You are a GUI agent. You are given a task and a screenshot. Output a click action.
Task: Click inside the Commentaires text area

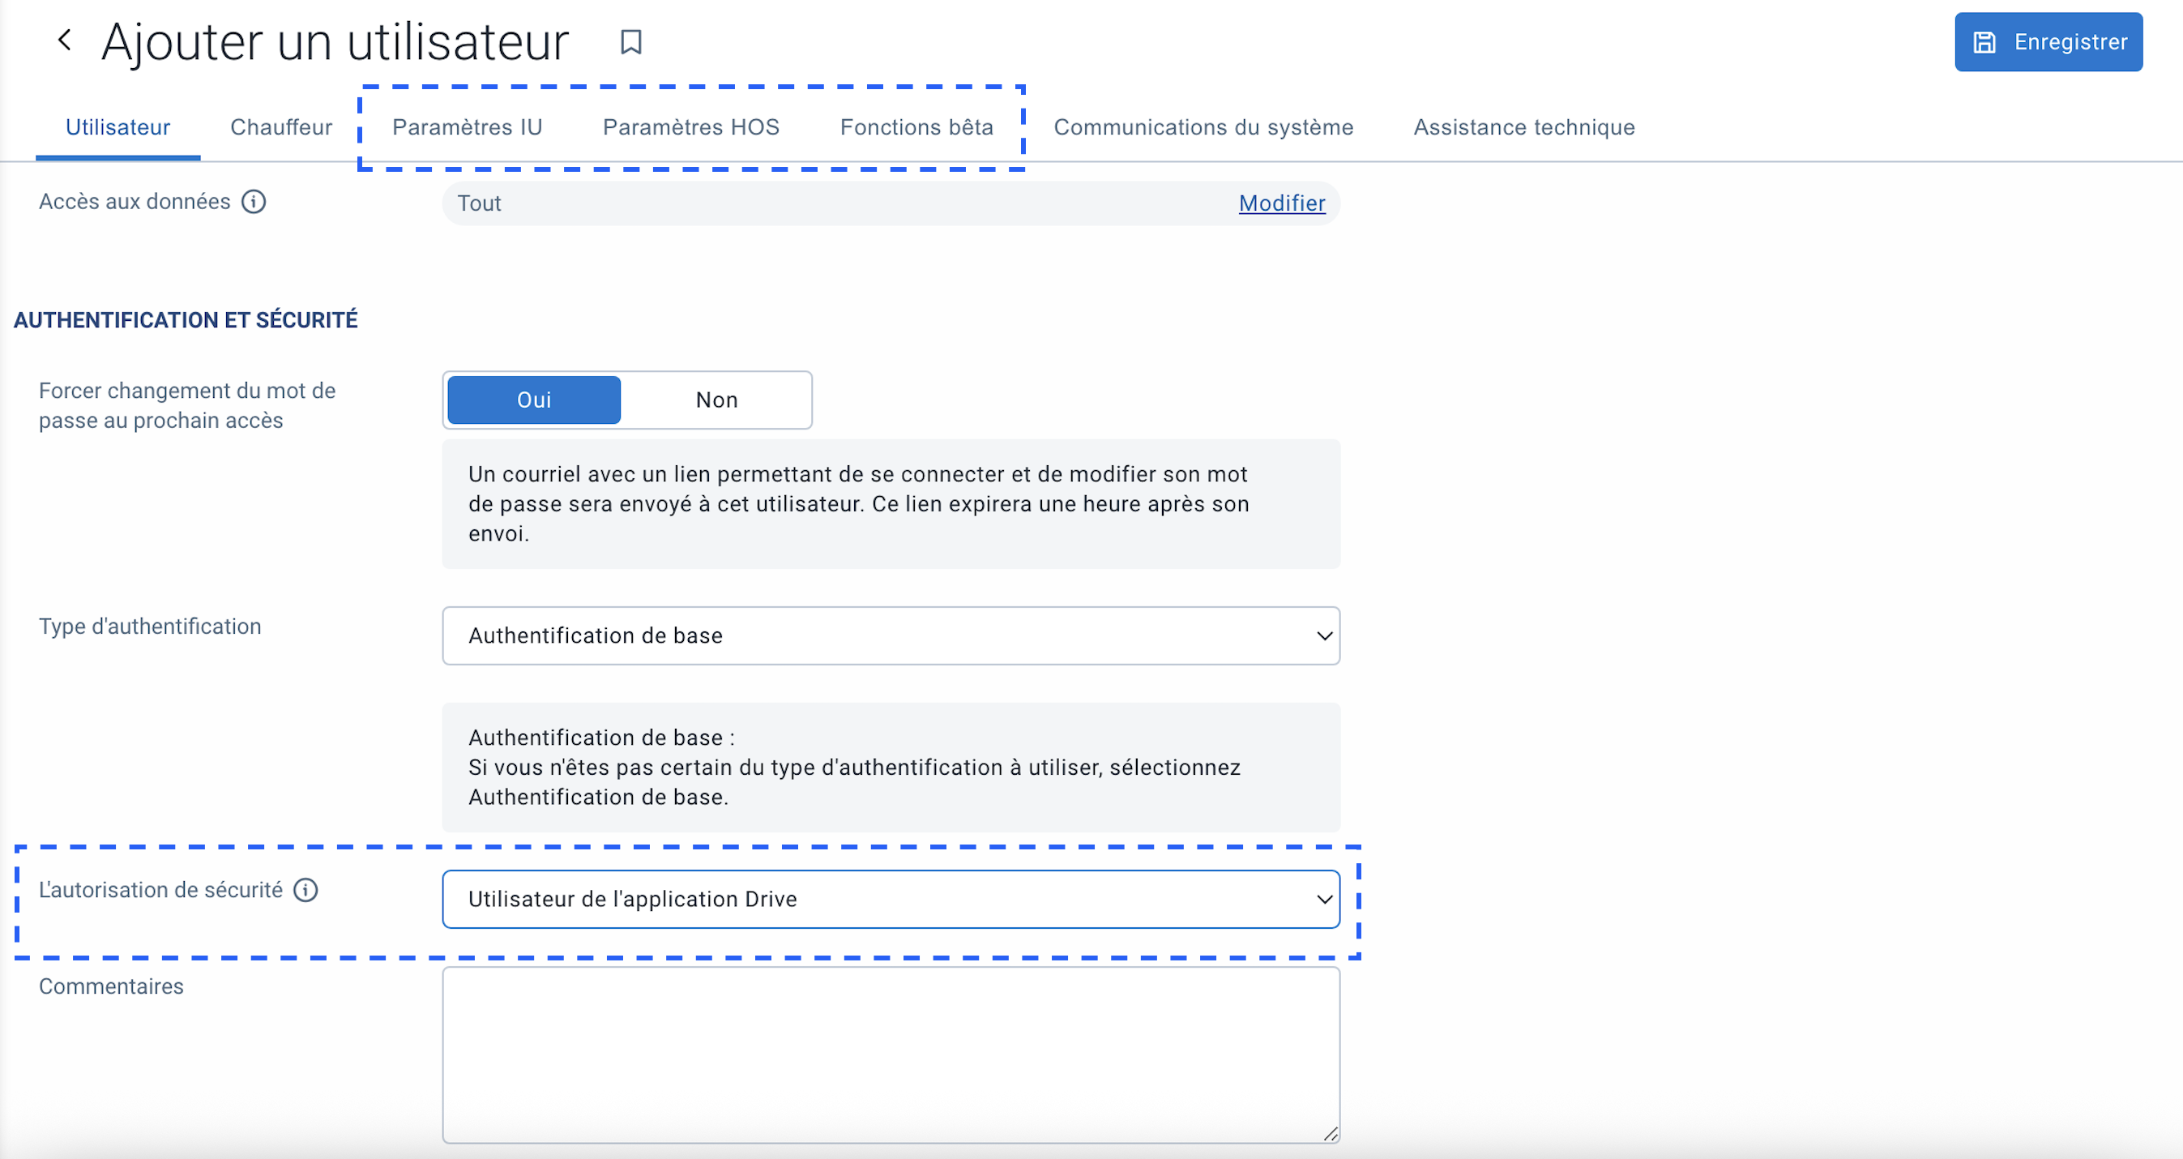(891, 1054)
